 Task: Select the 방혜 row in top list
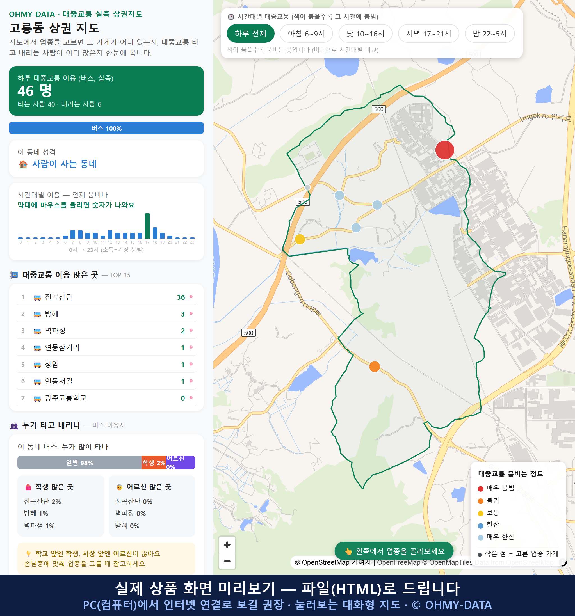point(106,314)
